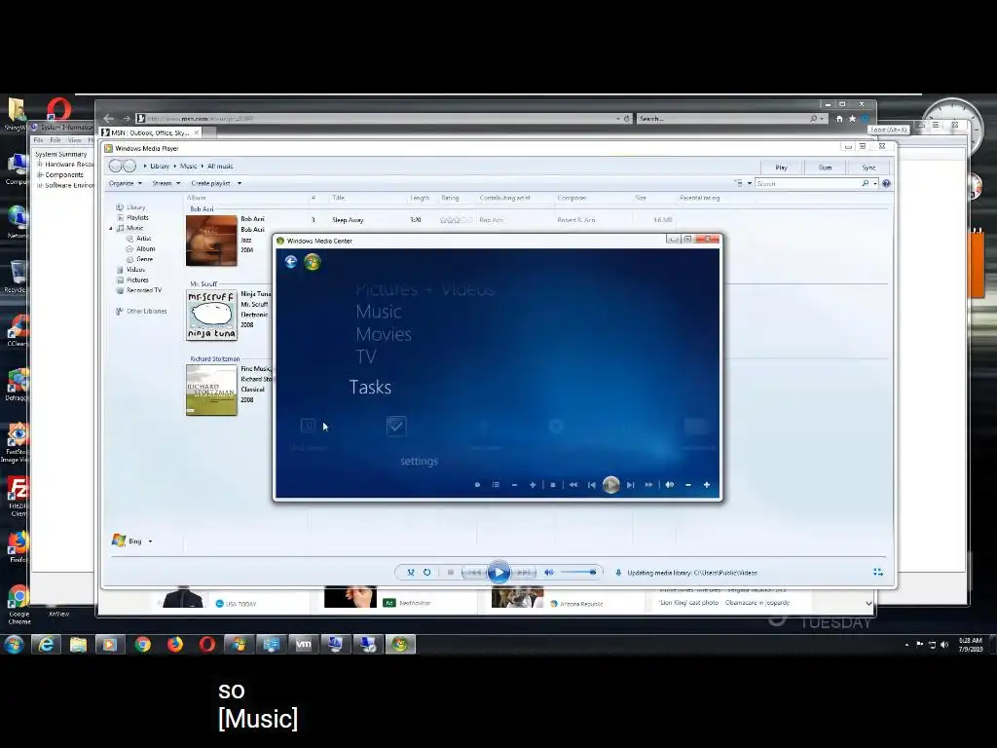Screen dimensions: 997x748
Task: Select Videos in Media Player sidebar
Action: pos(135,270)
